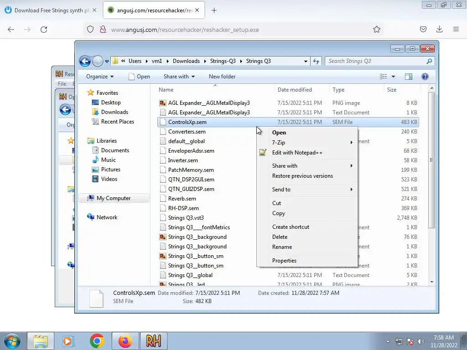Image resolution: width=467 pixels, height=350 pixels.
Task: Open the Organize dropdown menu
Action: point(100,77)
